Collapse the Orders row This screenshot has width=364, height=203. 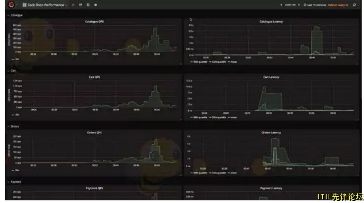coord(13,127)
